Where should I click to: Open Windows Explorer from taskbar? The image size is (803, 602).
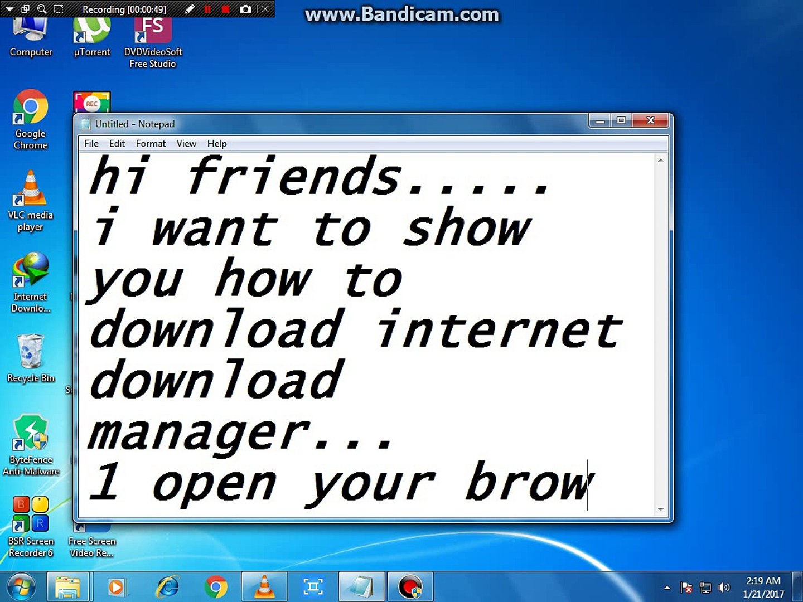click(x=68, y=587)
